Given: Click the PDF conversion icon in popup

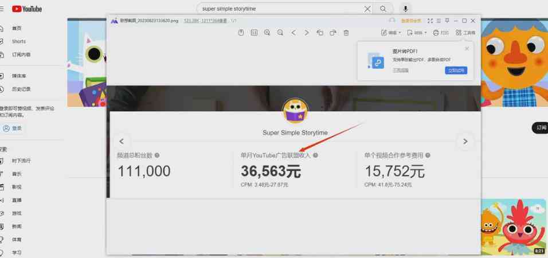Looking at the screenshot, I should [375, 60].
